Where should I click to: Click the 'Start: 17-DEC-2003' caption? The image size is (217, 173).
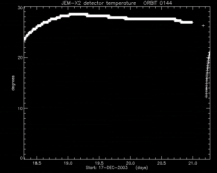tap(107, 168)
